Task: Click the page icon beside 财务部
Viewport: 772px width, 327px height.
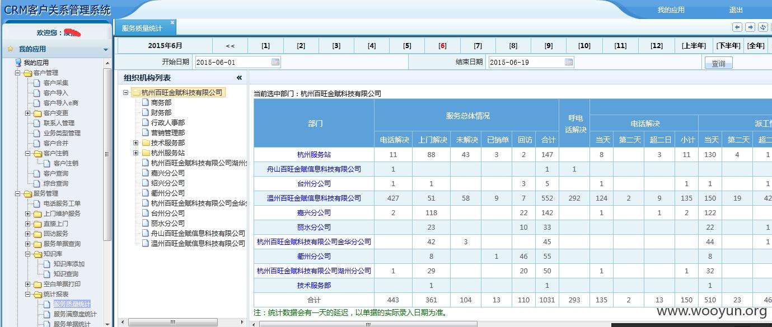Action: [x=146, y=113]
